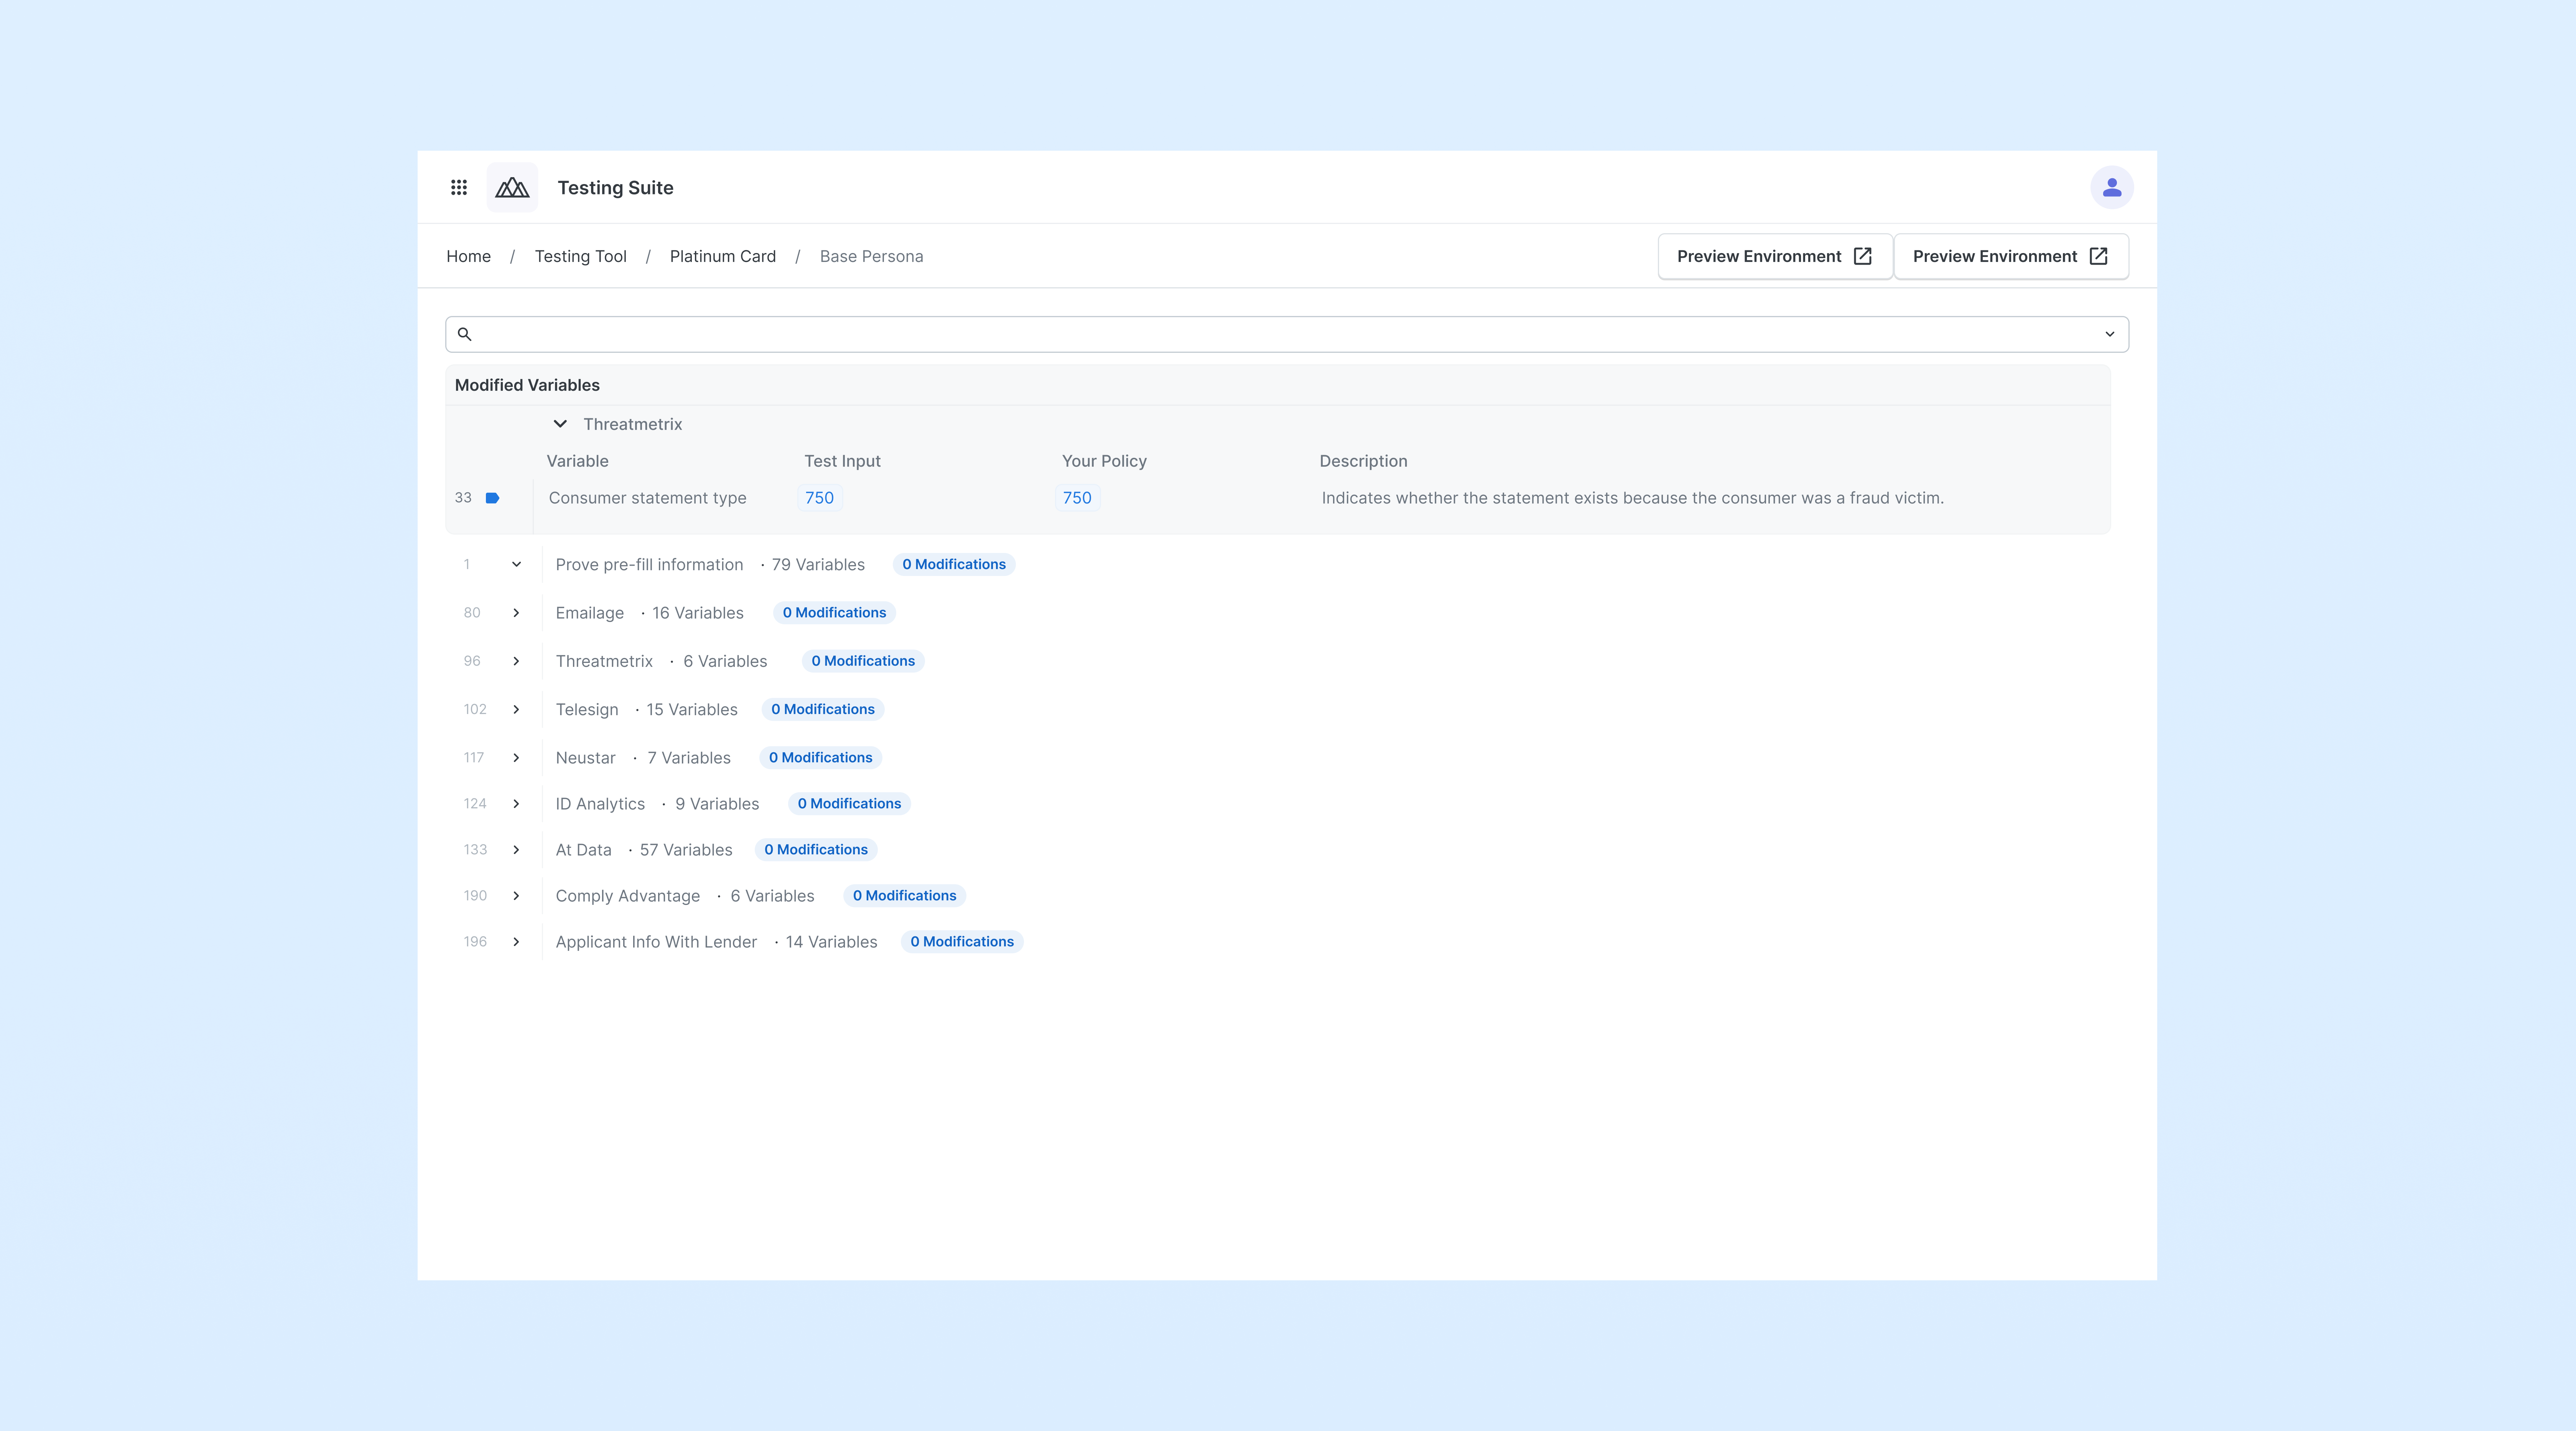Collapse the Threatmetrix modified variables group

coord(560,424)
